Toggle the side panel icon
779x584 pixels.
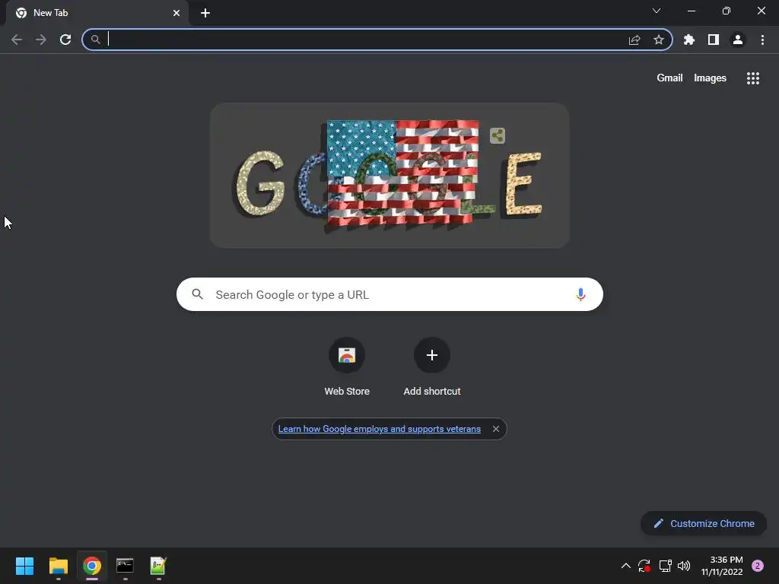tap(714, 40)
